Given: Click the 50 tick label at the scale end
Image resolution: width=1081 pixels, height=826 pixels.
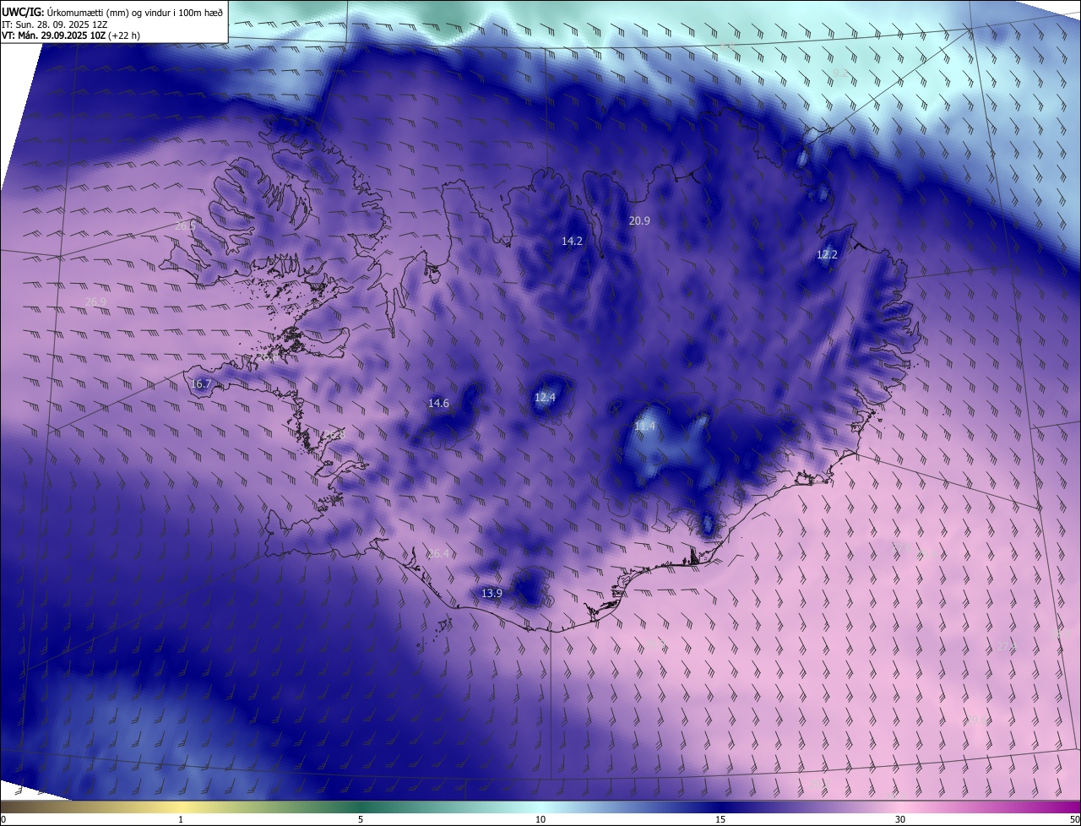Looking at the screenshot, I should [x=1074, y=820].
